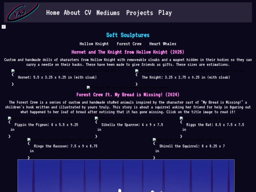Click the Riggs the Rat size caption

pyautogui.click(x=213, y=127)
